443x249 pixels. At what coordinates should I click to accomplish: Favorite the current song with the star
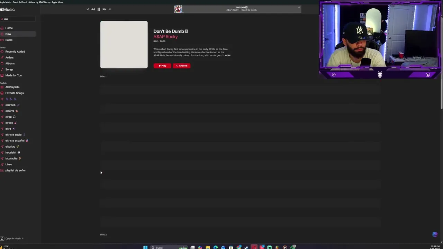[299, 8]
